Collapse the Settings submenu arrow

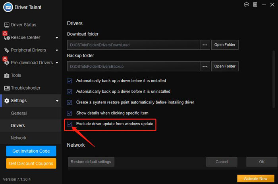[x=57, y=101]
